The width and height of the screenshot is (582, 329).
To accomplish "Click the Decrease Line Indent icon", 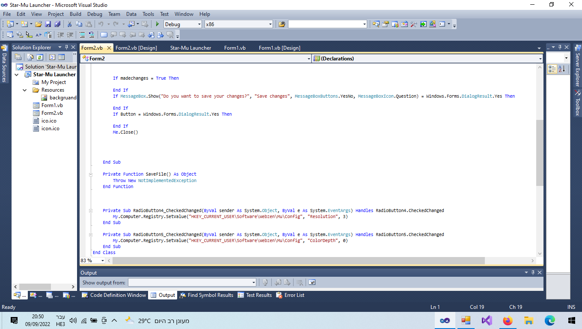I will [61, 35].
